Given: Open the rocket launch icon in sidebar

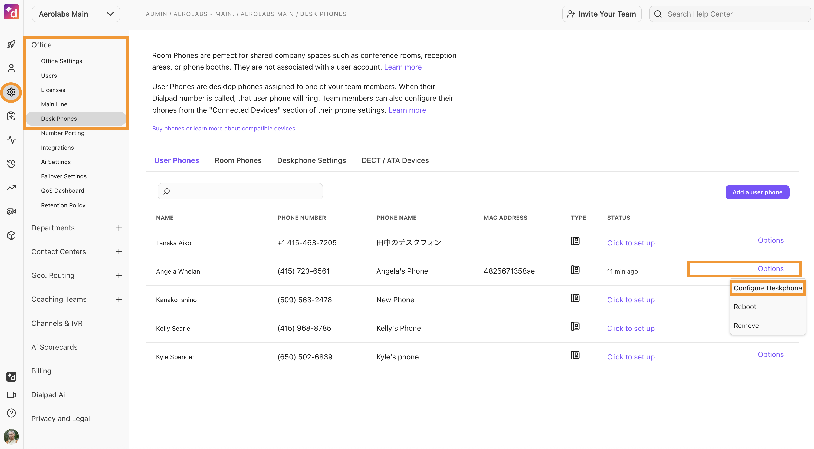Looking at the screenshot, I should (11, 44).
